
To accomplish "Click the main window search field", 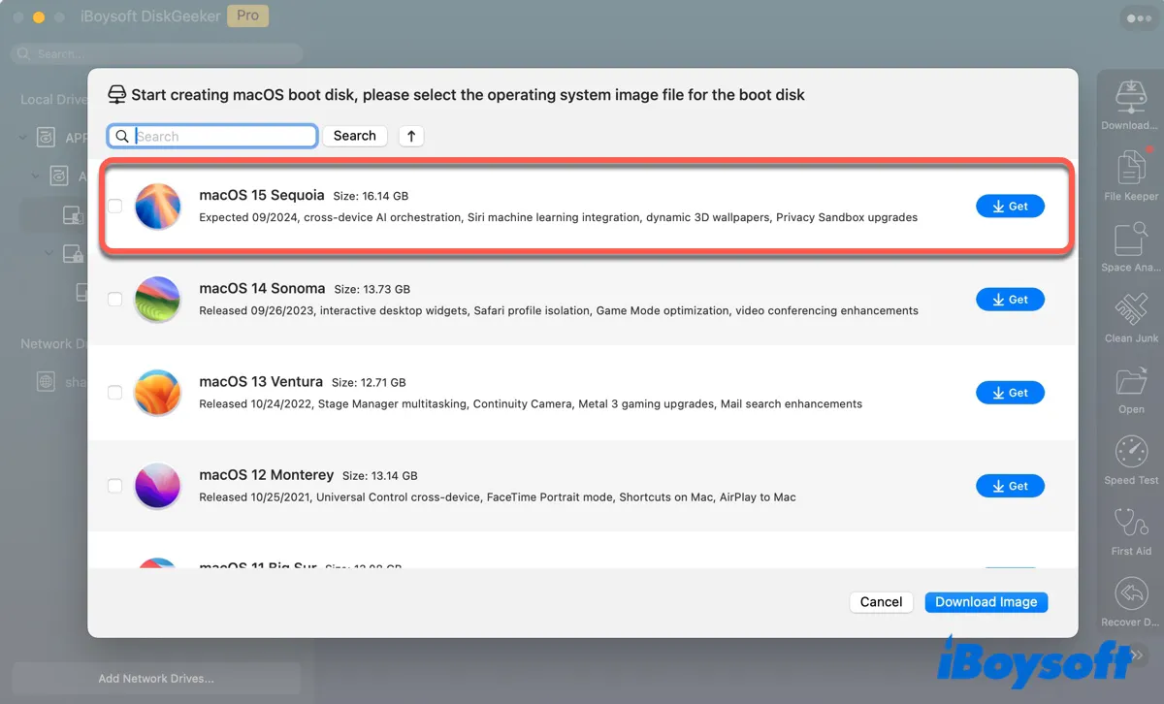I will [x=157, y=54].
